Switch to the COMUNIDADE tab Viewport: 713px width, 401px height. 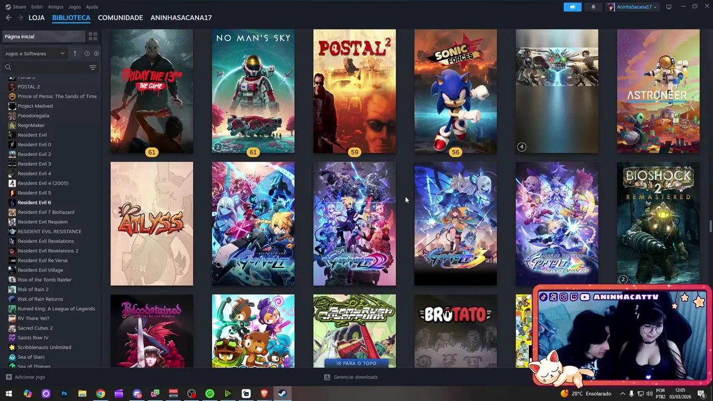[120, 18]
